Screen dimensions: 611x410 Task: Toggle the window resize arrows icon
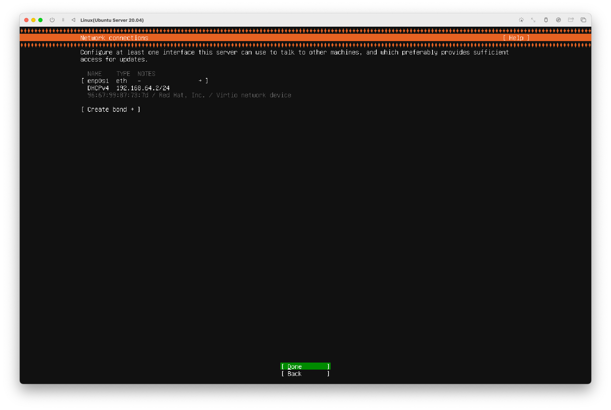pyautogui.click(x=533, y=20)
